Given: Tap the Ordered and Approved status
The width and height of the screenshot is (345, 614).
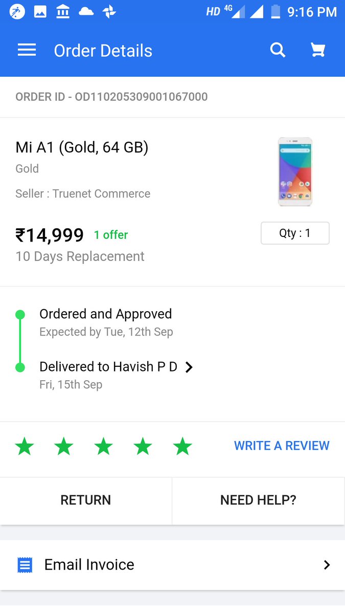Looking at the screenshot, I should click(x=105, y=314).
